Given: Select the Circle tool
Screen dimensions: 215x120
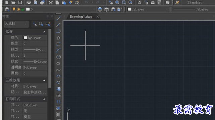Looking at the screenshot, I should coord(58,57).
